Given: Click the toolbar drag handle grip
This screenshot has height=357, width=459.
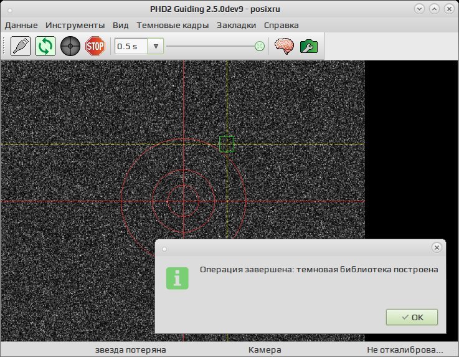Looking at the screenshot, I should (4, 46).
